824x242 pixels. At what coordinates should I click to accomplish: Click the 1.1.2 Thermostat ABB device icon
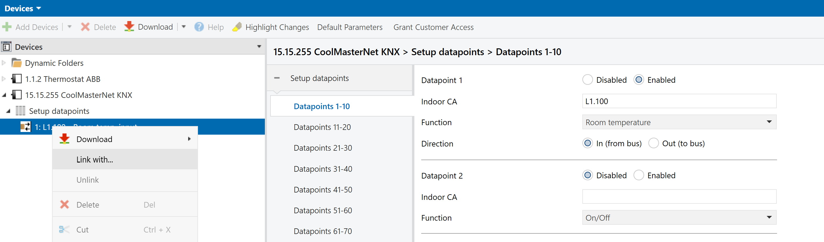point(16,79)
